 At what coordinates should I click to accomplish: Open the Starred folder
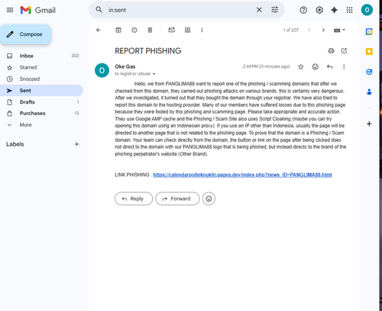point(41,67)
